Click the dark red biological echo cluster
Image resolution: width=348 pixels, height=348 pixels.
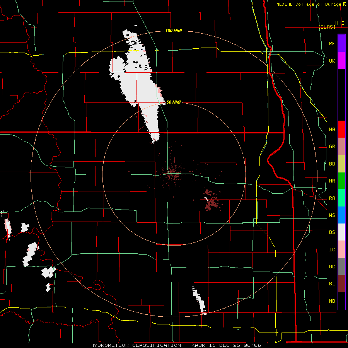(x=212, y=200)
